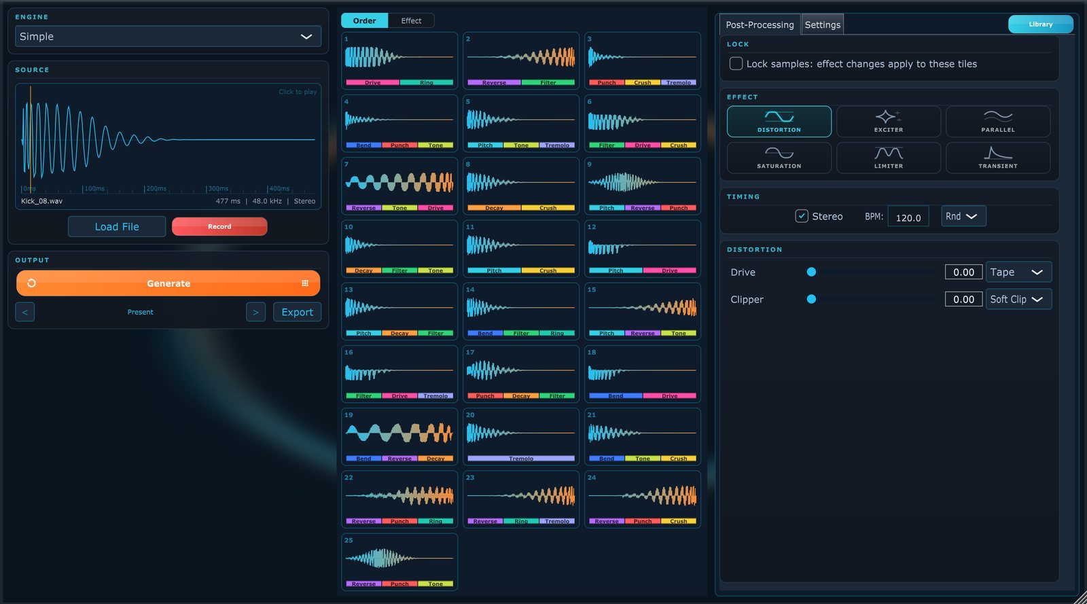1087x604 pixels.
Task: Click the Present preset label
Action: pos(141,312)
